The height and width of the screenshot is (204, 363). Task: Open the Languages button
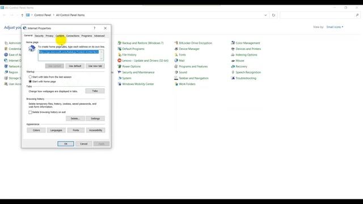tap(56, 130)
